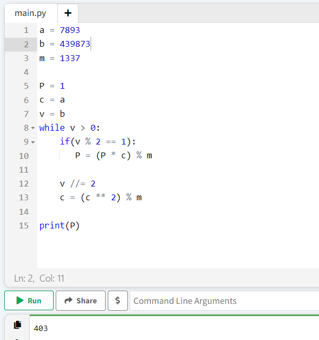Click line number 5 in gutter
Screen dimensions: 319x340
(x=26, y=86)
